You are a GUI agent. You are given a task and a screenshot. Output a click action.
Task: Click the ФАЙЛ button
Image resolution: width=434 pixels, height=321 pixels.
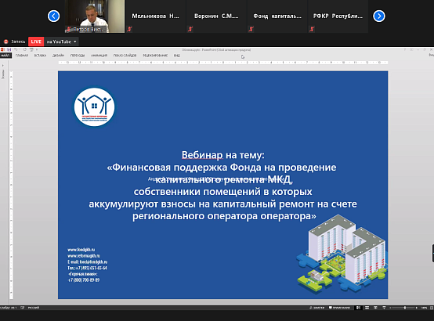click(5, 56)
